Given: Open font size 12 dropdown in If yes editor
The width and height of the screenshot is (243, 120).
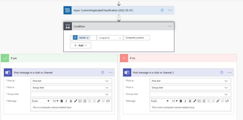Looking at the screenshot, I should click(56, 101).
